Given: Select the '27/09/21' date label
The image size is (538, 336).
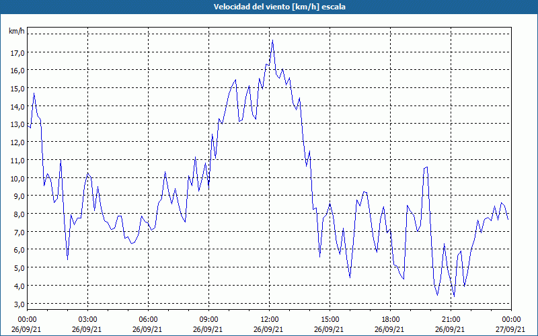Looking at the screenshot, I should click(511, 329).
